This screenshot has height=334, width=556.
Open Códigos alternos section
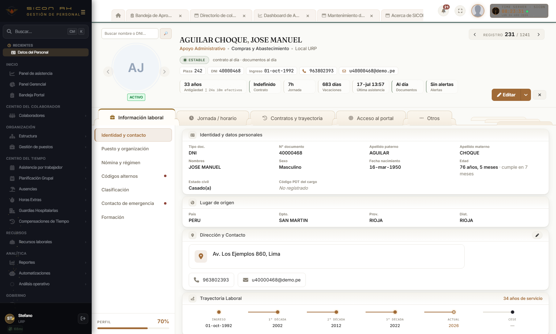[133, 176]
